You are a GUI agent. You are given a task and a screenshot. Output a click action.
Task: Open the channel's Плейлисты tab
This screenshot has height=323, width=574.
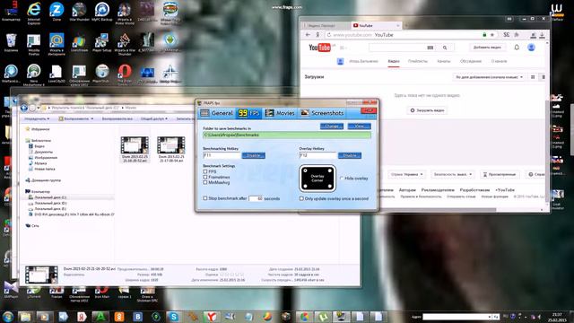(x=417, y=61)
